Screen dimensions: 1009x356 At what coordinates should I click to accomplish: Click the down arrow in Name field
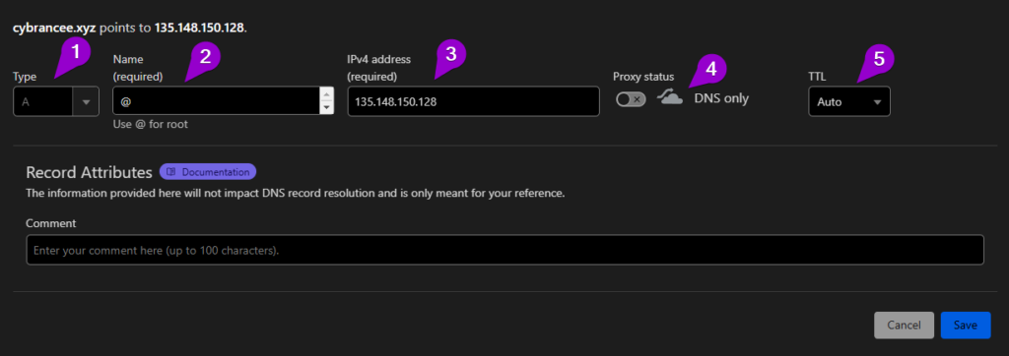(x=327, y=108)
